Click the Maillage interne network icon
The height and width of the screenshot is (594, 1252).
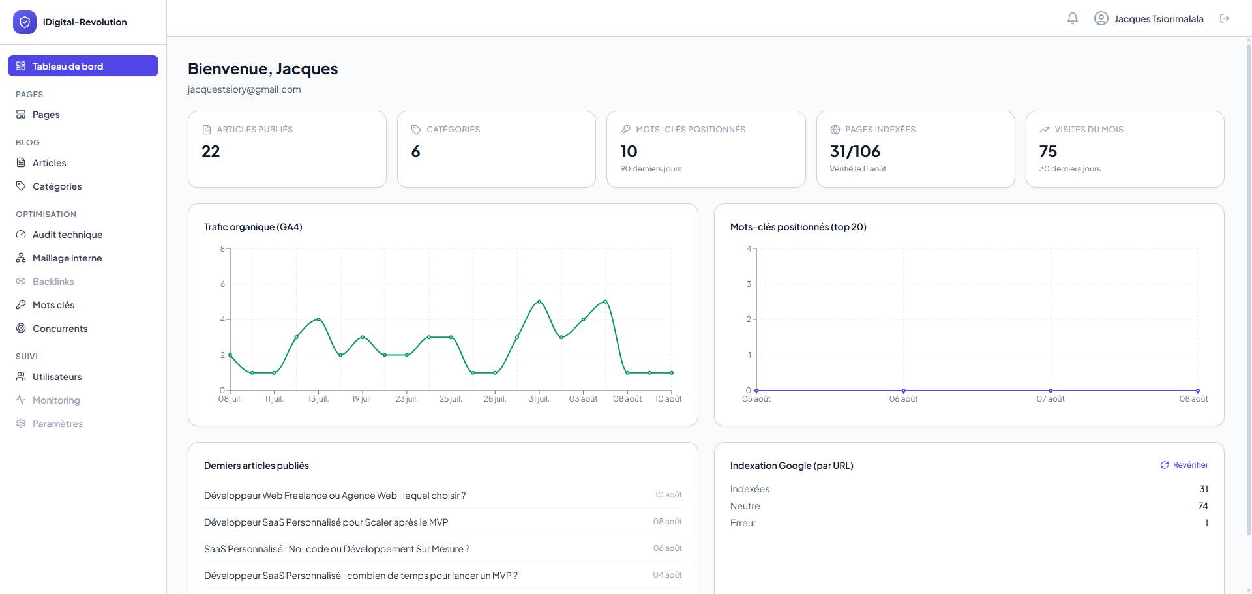[x=21, y=258]
